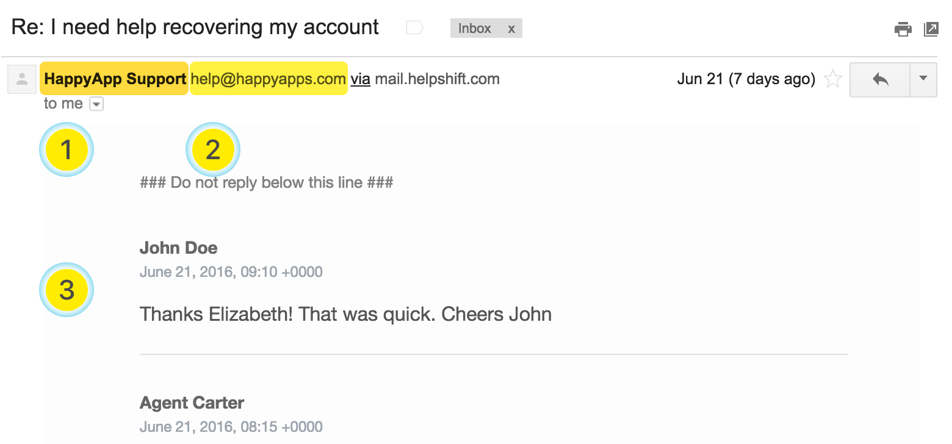Click the yellow annotation circle numbered 2
The height and width of the screenshot is (444, 952).
pos(213,149)
